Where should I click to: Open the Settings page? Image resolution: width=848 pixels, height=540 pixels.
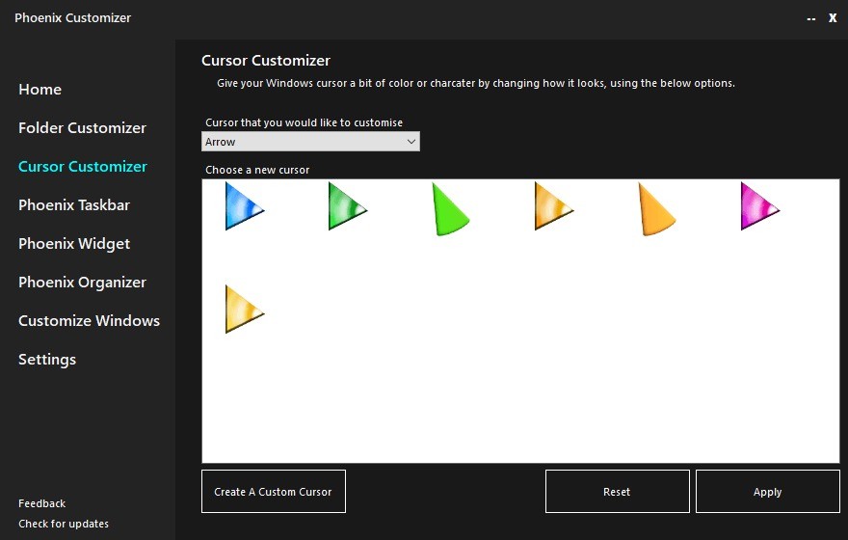(47, 360)
